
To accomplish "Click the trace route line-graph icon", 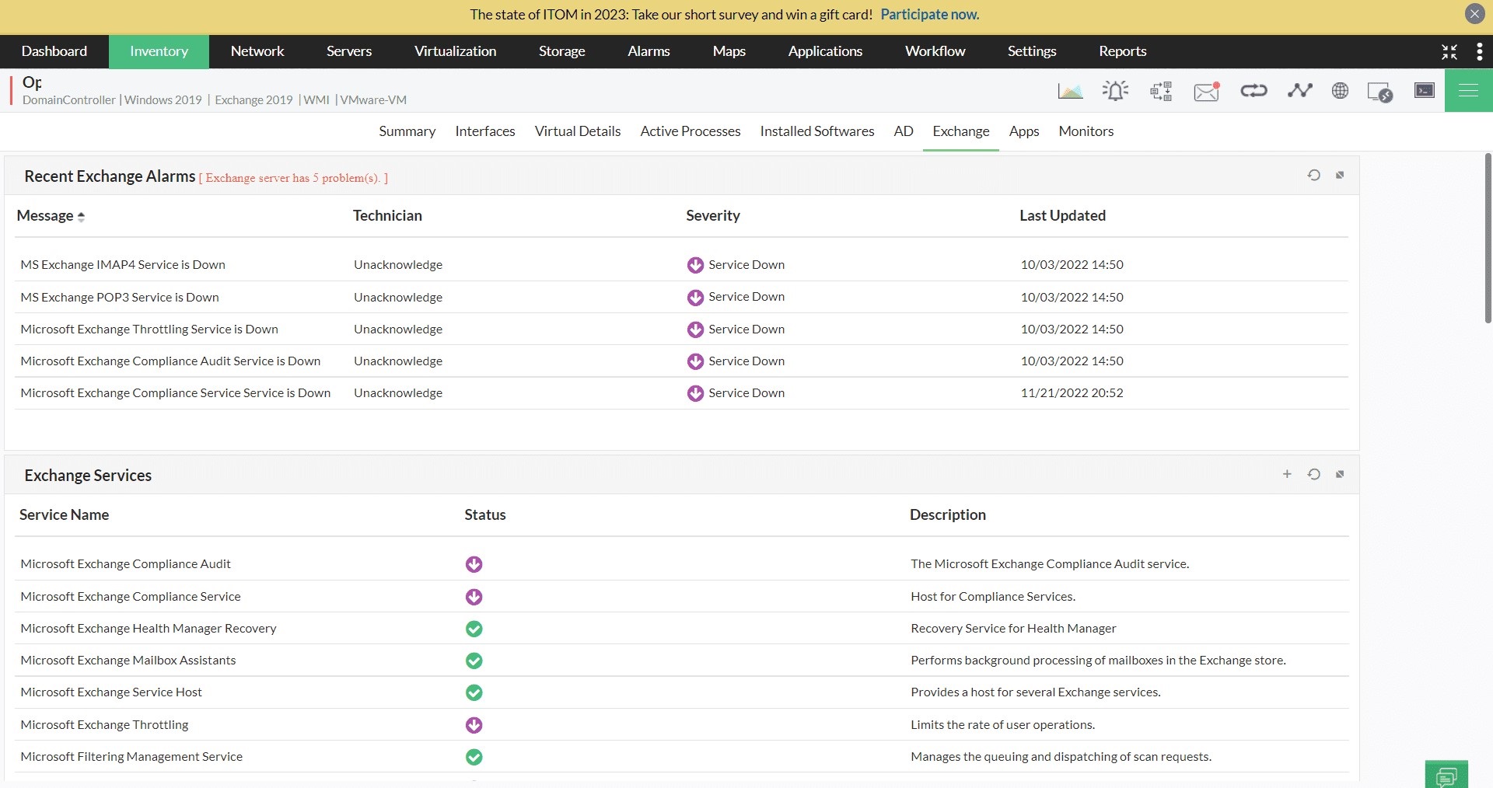I will [1299, 91].
